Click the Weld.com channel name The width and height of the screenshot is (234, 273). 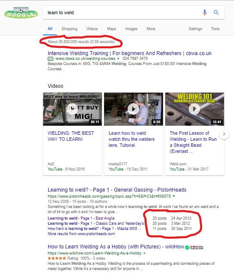178,164
